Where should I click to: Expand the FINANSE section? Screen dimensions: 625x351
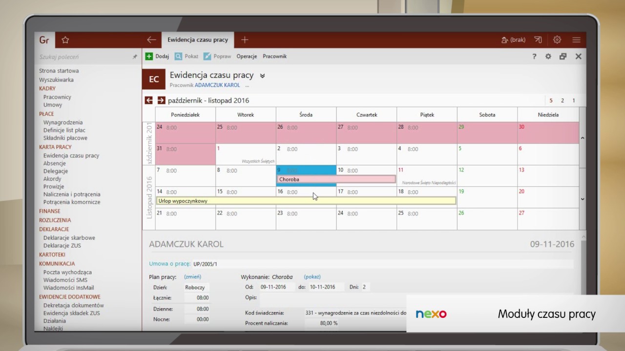tap(50, 211)
